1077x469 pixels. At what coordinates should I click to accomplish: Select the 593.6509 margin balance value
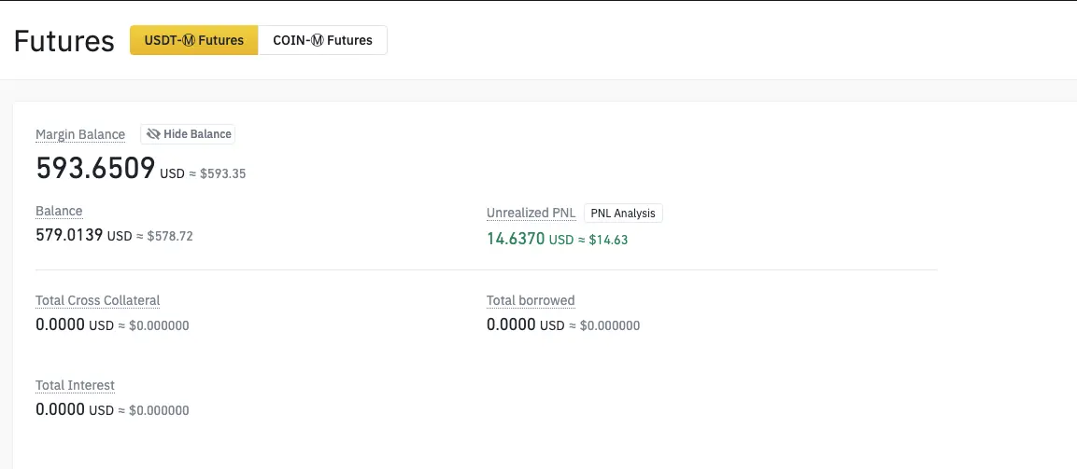click(95, 168)
